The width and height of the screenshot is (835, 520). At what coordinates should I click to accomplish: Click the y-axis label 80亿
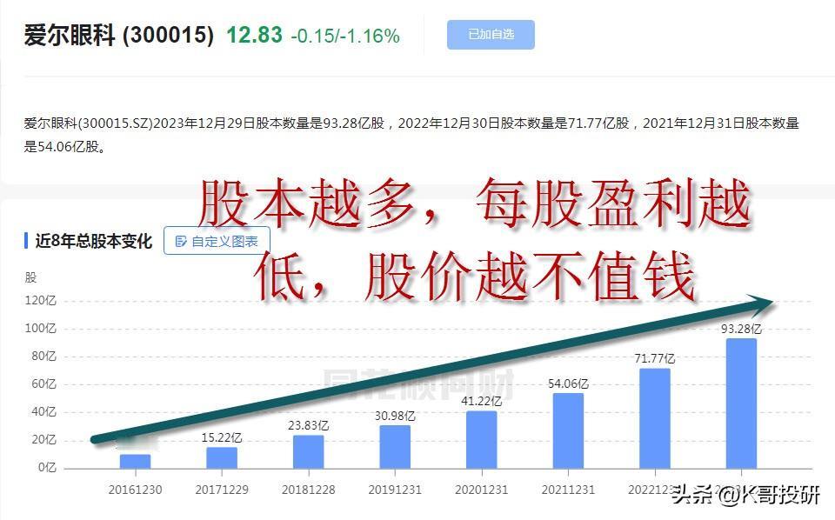tap(43, 356)
